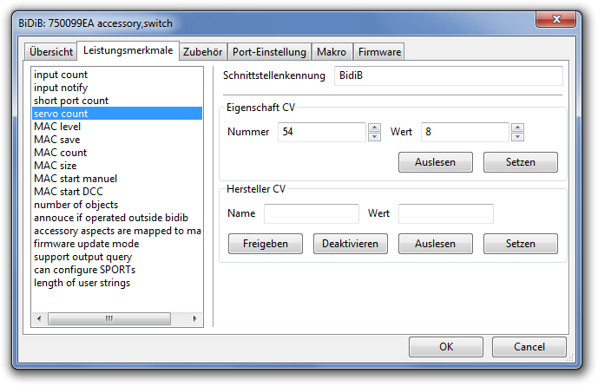Confirm the dialog with OK

[x=446, y=347]
